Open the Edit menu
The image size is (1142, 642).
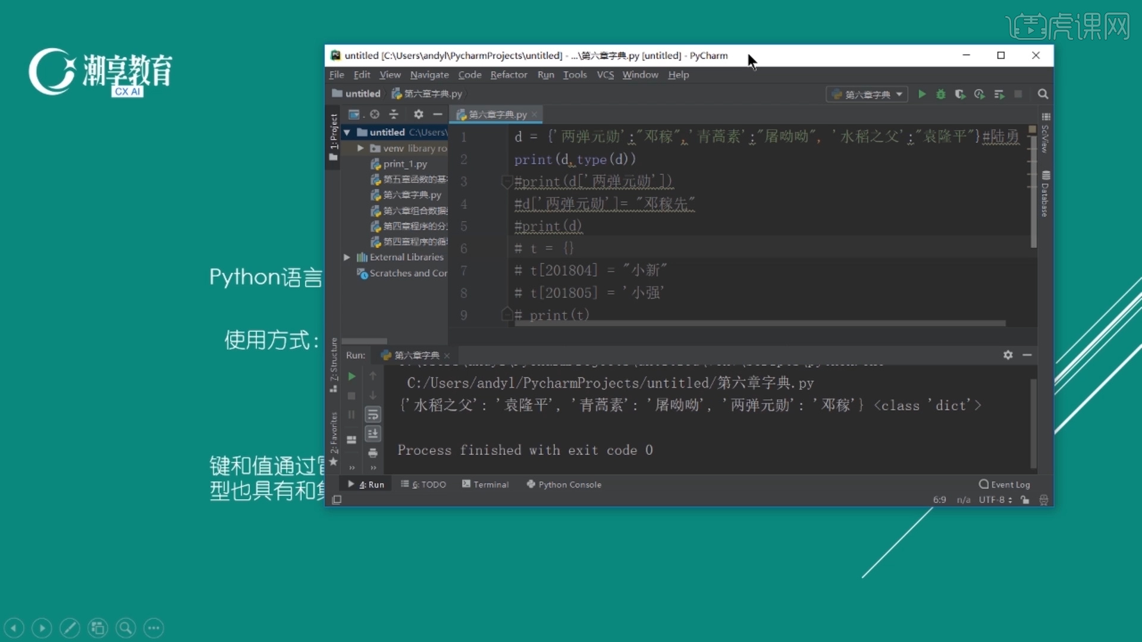click(362, 74)
